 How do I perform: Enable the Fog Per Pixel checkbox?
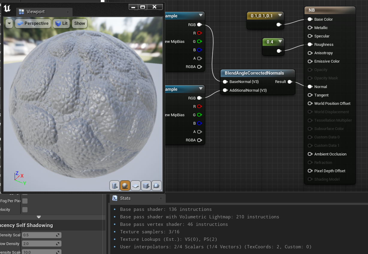pos(25,201)
